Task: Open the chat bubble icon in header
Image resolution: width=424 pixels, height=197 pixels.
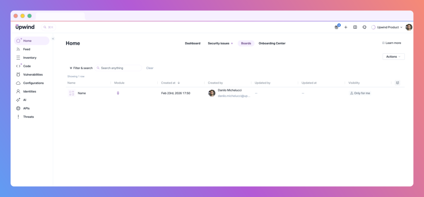Action: pos(364,27)
